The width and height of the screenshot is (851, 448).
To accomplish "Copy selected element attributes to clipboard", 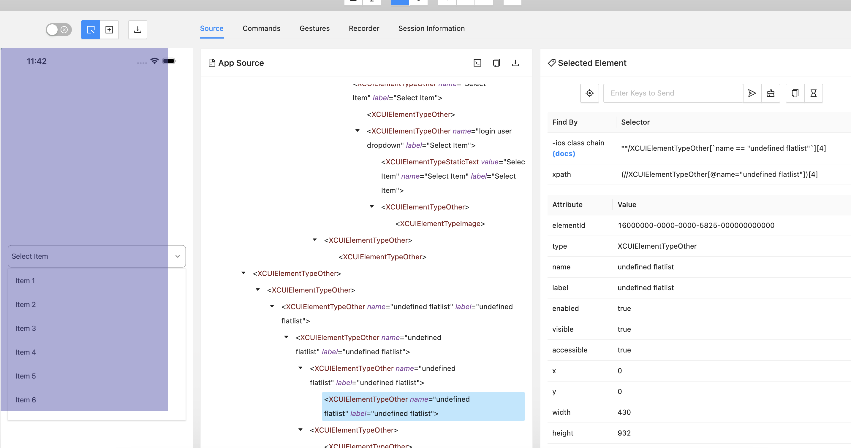I will 795,93.
